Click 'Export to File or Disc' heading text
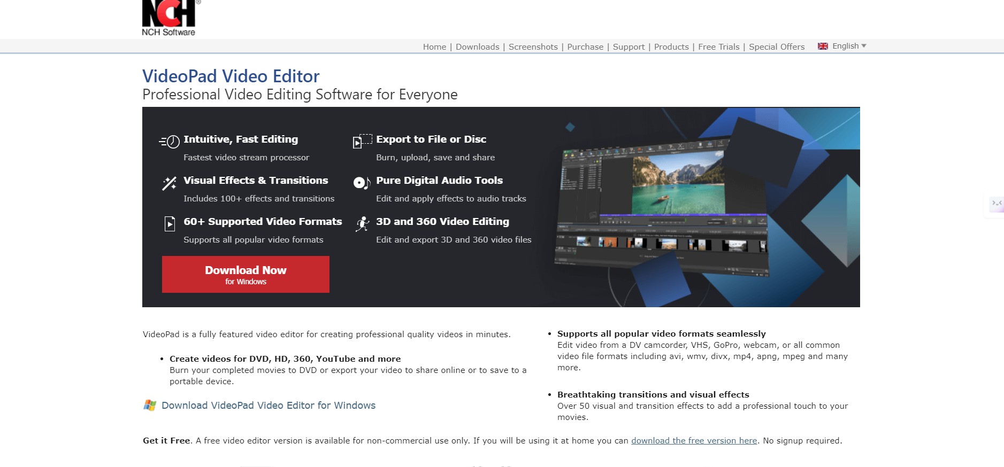Viewport: 1004px width, 467px height. (x=431, y=139)
